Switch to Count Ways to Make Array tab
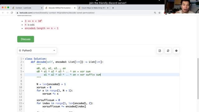The image size is (199, 112). pyautogui.click(x=93, y=8)
